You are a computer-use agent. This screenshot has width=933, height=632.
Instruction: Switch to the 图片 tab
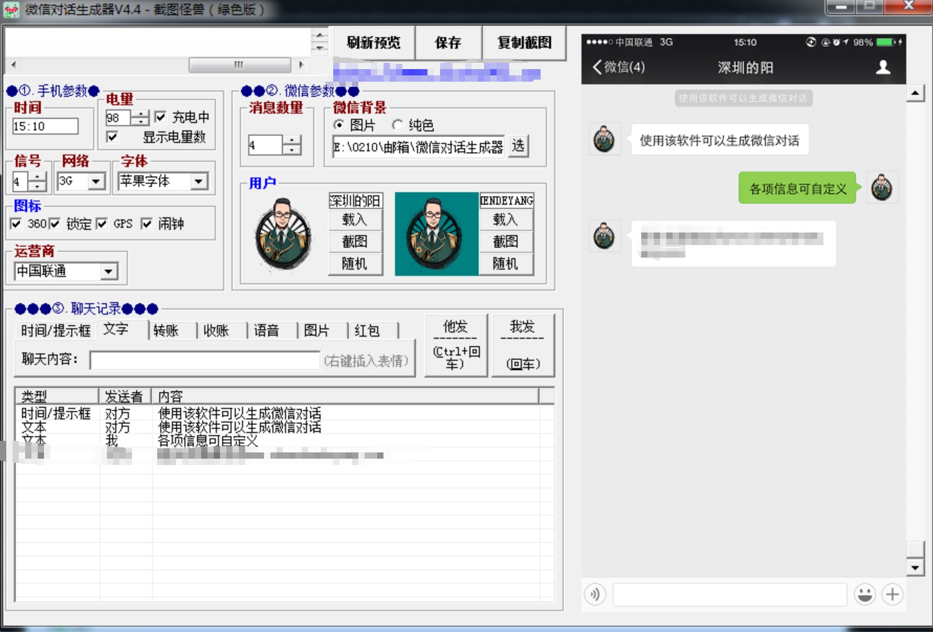(x=317, y=330)
